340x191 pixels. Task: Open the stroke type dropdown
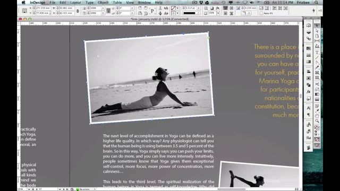[x=198, y=13]
